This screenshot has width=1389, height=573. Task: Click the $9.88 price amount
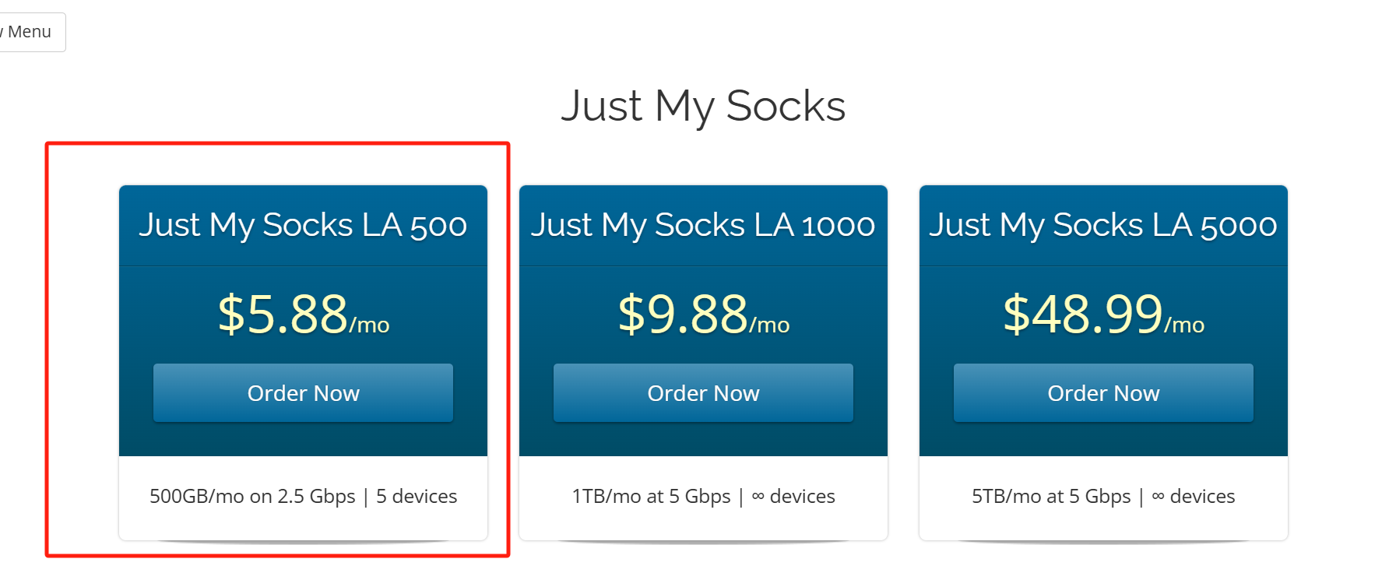pos(683,315)
